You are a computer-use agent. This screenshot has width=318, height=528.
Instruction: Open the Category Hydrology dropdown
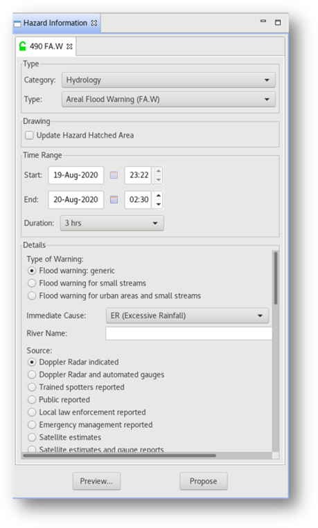pos(168,80)
